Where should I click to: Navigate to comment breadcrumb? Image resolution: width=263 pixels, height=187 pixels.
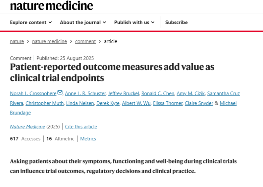tap(85, 41)
